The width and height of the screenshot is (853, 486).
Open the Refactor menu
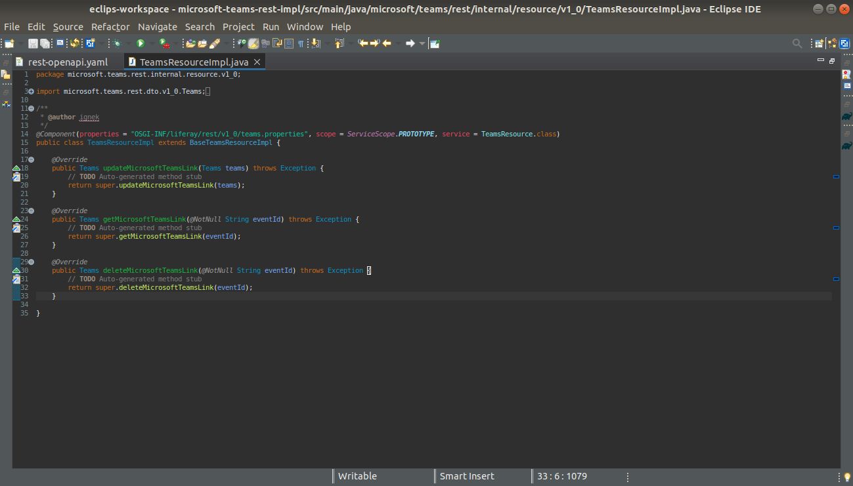point(110,27)
